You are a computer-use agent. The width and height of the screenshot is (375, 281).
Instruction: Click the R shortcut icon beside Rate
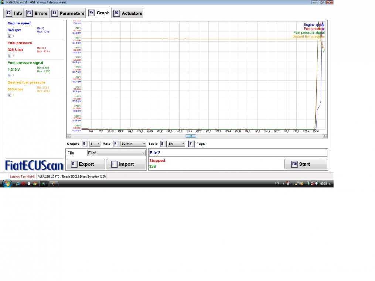(x=116, y=144)
